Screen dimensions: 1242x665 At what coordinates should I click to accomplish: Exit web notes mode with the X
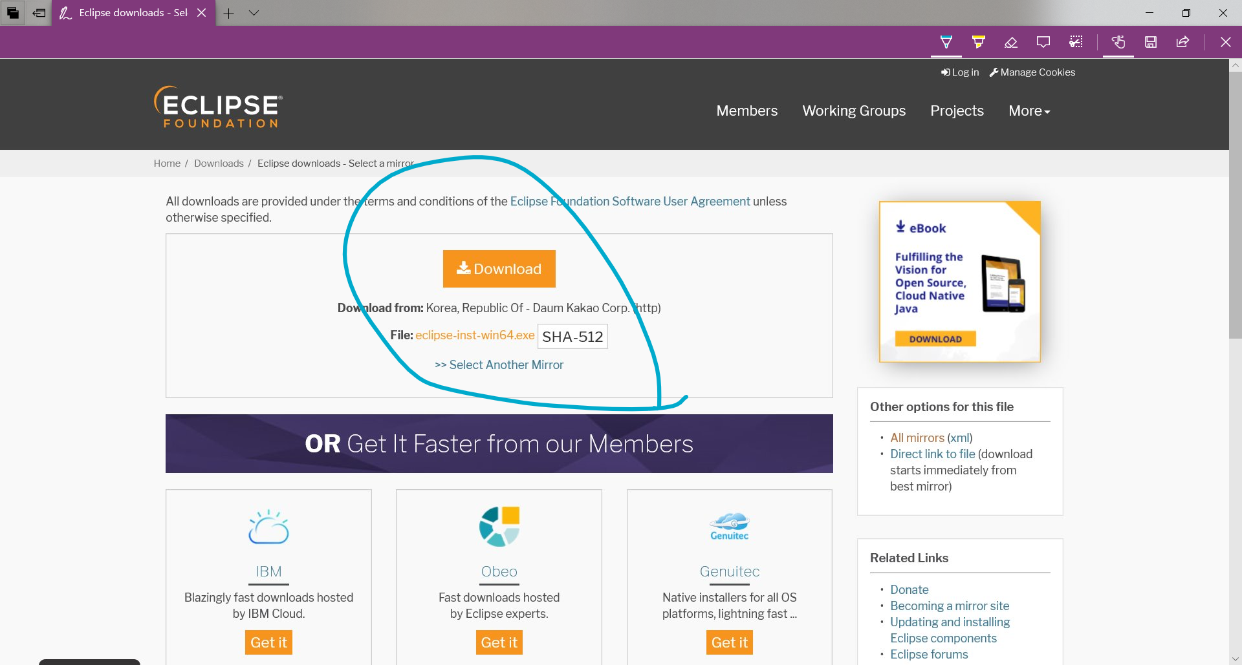coord(1225,42)
